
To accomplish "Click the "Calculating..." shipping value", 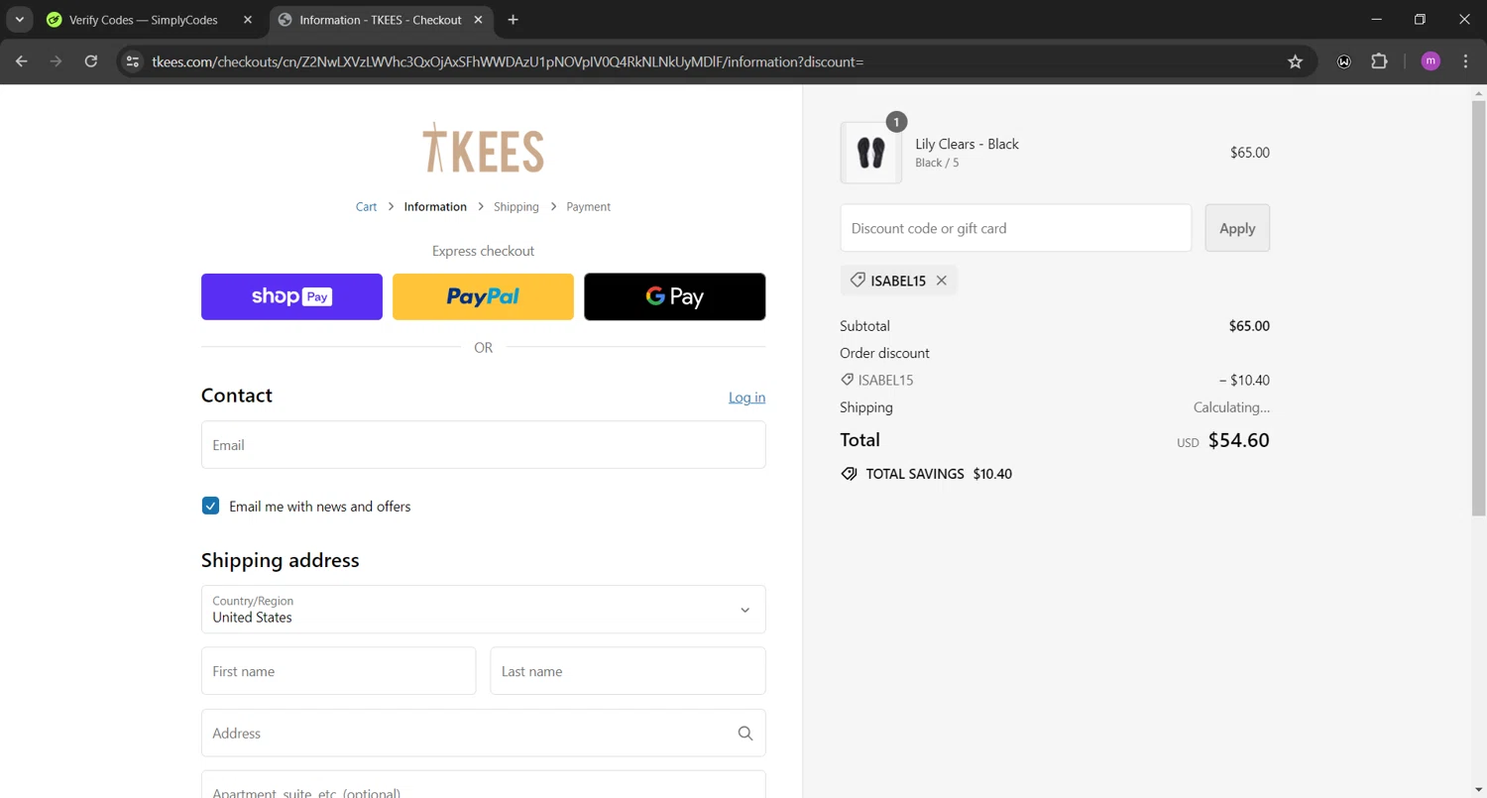I will coord(1231,407).
